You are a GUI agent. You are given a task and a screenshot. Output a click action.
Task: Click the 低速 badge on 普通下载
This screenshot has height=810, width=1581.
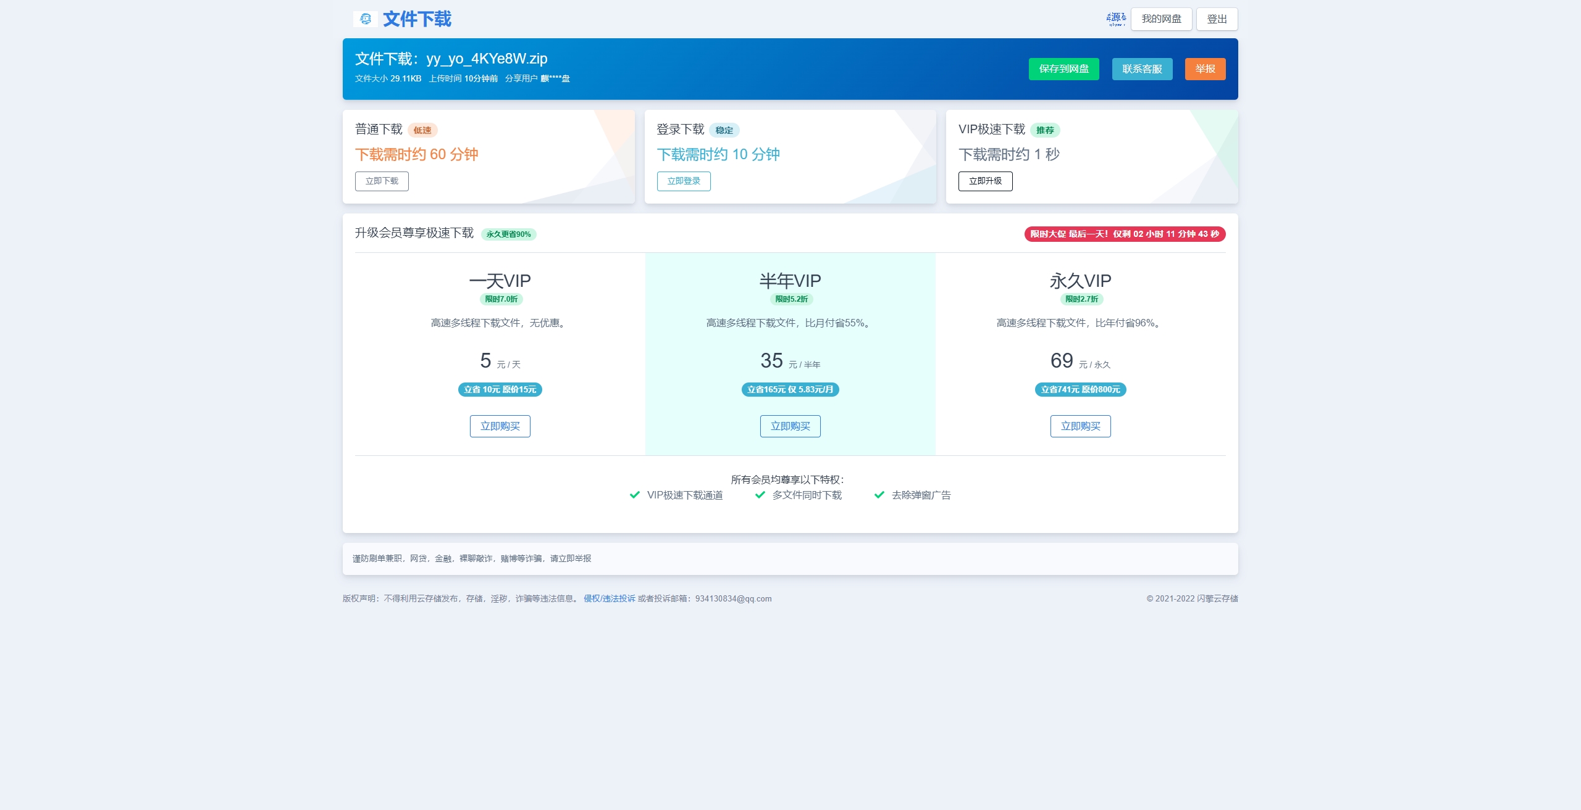tap(422, 130)
